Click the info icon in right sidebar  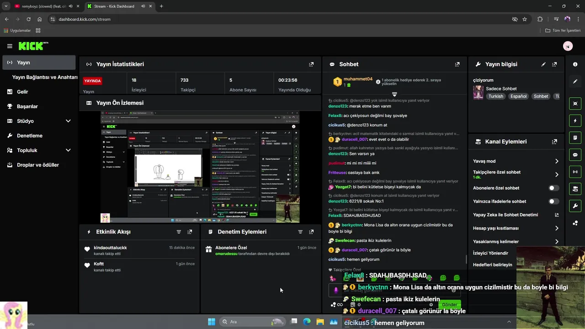[x=575, y=64]
